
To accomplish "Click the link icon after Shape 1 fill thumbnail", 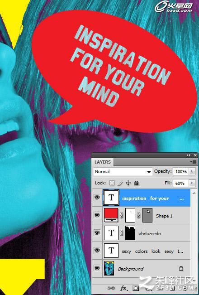I will [x=122, y=215].
